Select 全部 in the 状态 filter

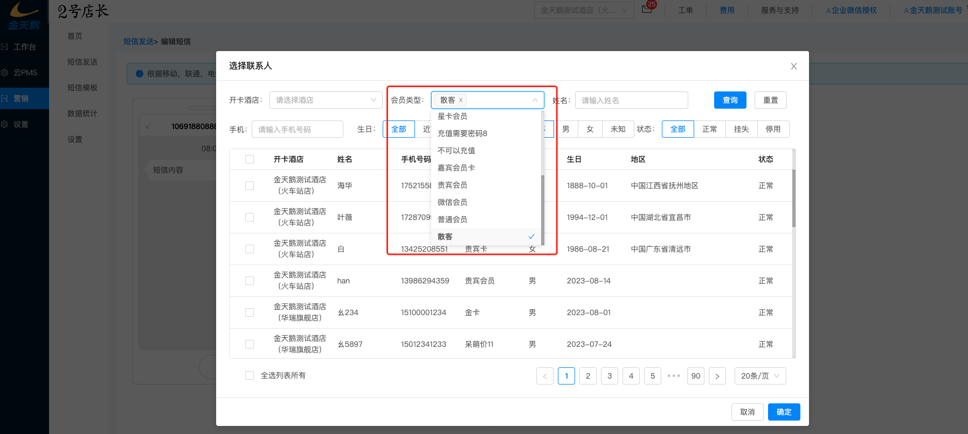[x=678, y=129]
